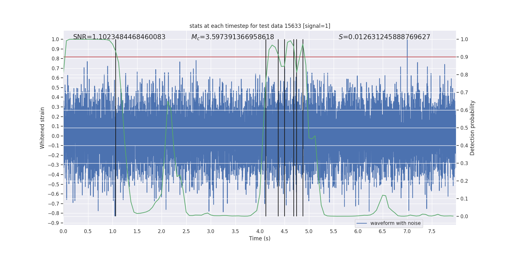Select the 5.5 tick label on the time axis
Image resolution: width=507 pixels, height=253 pixels.
coord(333,231)
